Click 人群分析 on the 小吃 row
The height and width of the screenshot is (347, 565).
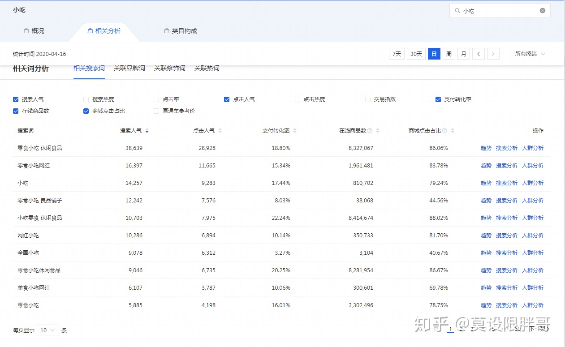coord(533,183)
